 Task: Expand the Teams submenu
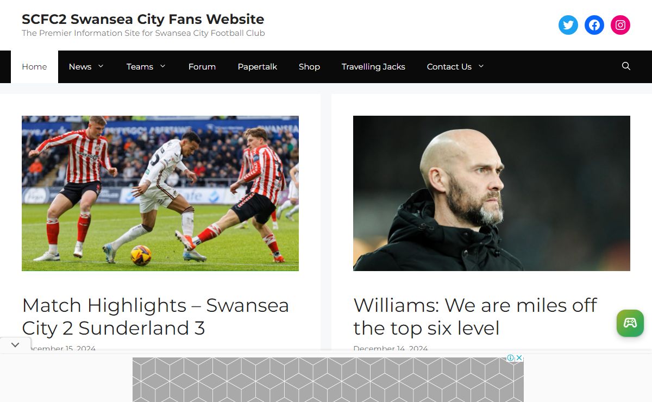(x=162, y=66)
